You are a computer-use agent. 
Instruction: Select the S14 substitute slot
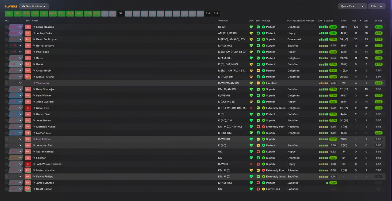[208, 13]
